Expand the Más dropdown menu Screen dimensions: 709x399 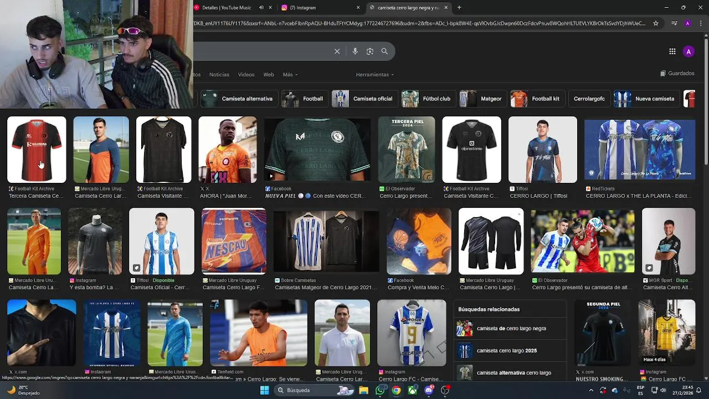(290, 75)
